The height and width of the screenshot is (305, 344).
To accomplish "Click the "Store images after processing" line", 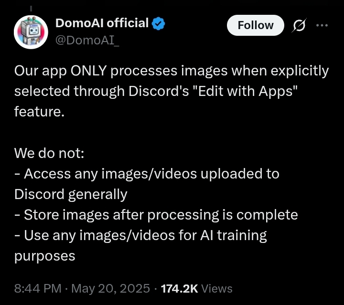I will tap(156, 215).
